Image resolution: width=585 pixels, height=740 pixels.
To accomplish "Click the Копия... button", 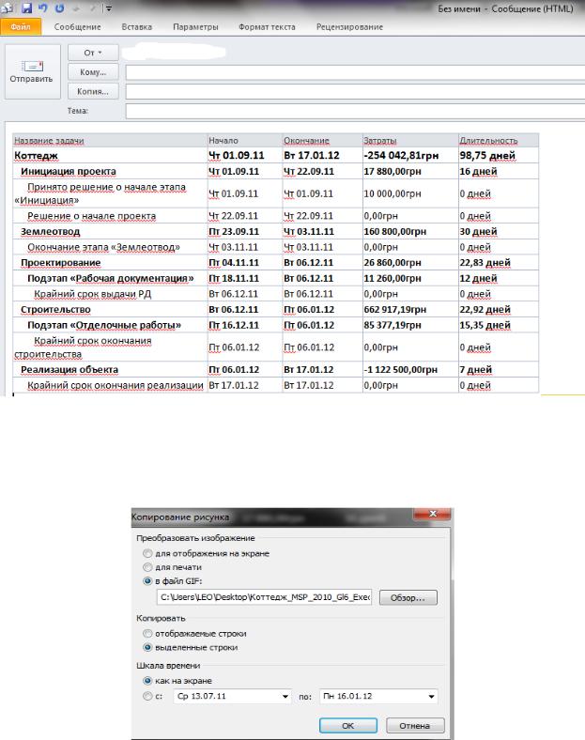I will coord(93,91).
